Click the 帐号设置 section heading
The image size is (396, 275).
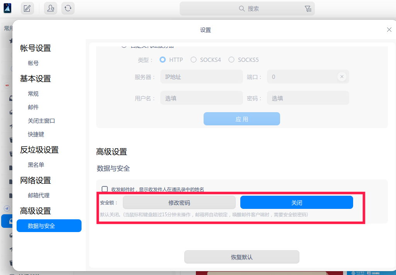pos(36,48)
